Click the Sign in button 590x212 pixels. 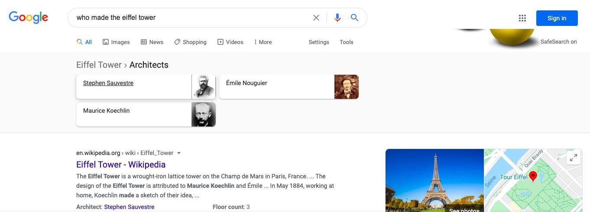[557, 18]
